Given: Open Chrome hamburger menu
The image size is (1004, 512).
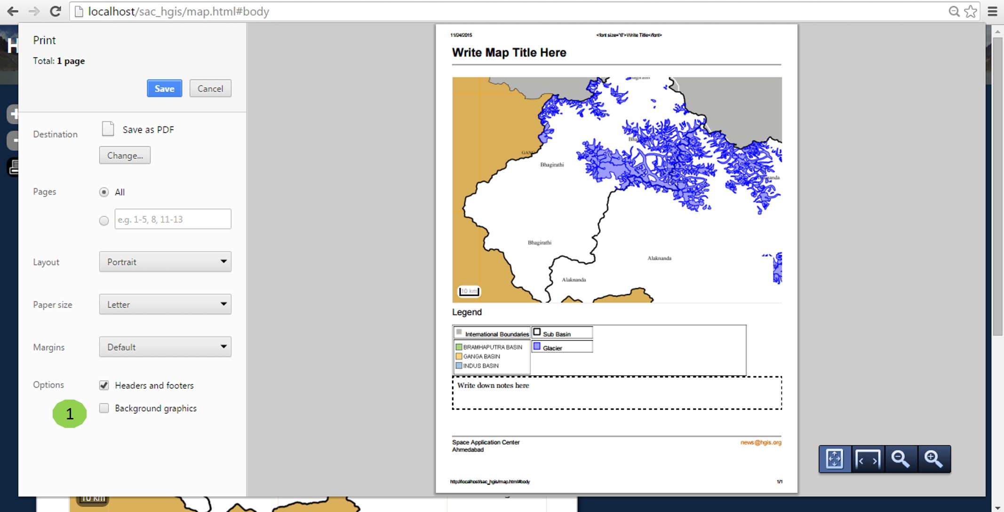Looking at the screenshot, I should click(x=993, y=11).
